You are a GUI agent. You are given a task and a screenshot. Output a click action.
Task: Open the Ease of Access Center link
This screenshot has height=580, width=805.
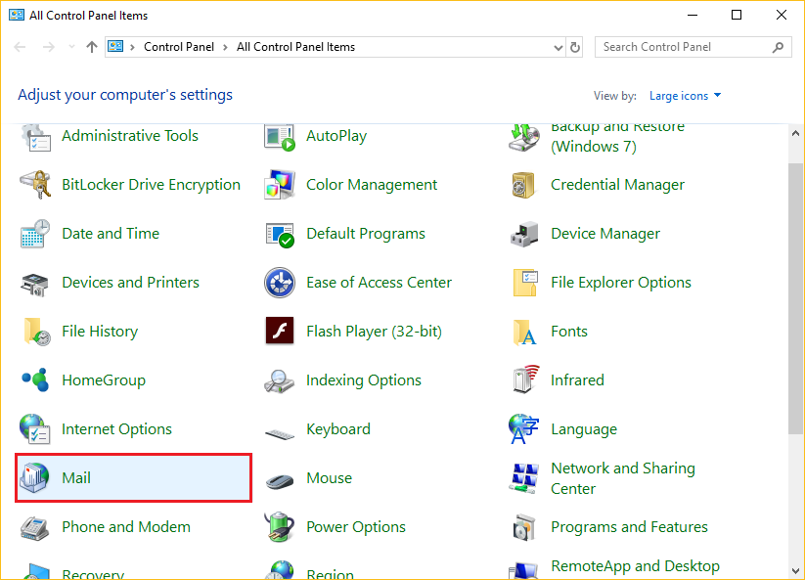click(379, 283)
